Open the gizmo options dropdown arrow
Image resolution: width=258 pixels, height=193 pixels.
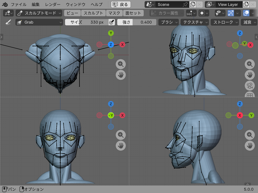pyautogui.click(x=237, y=13)
